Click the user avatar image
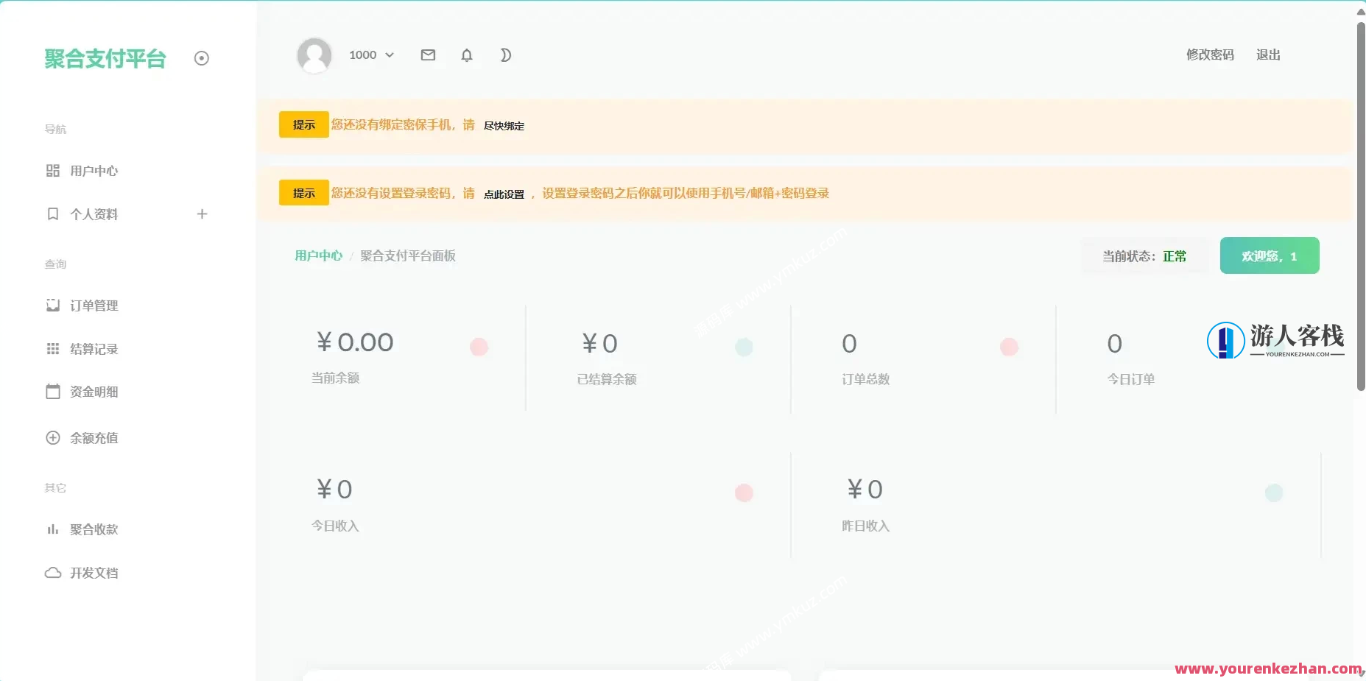1366x681 pixels. (x=314, y=54)
